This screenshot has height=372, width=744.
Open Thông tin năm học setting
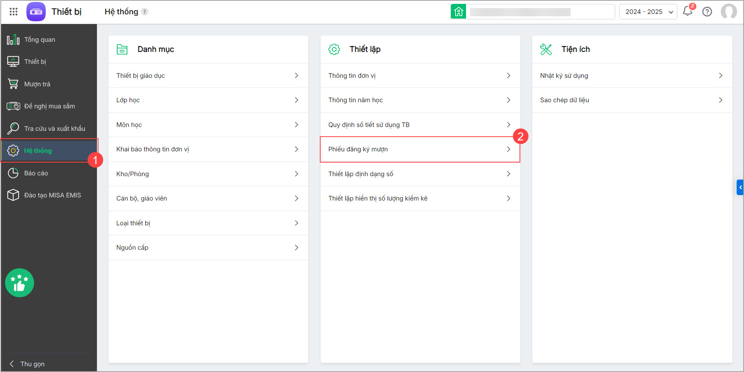[x=420, y=100]
